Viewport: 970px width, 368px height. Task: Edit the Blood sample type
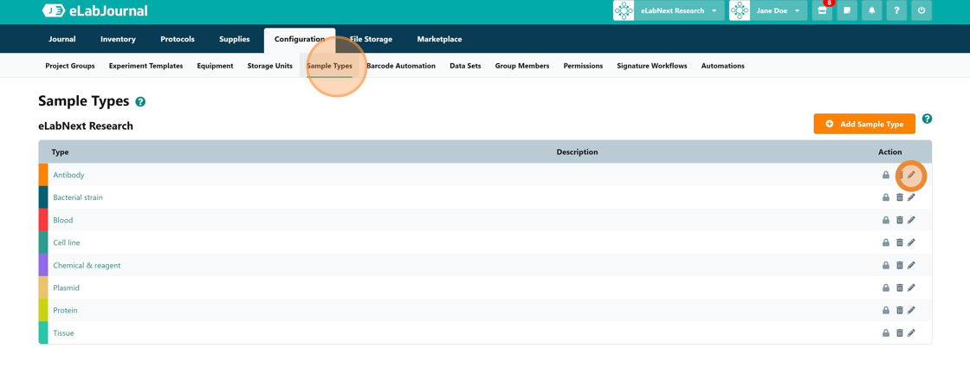click(x=911, y=220)
